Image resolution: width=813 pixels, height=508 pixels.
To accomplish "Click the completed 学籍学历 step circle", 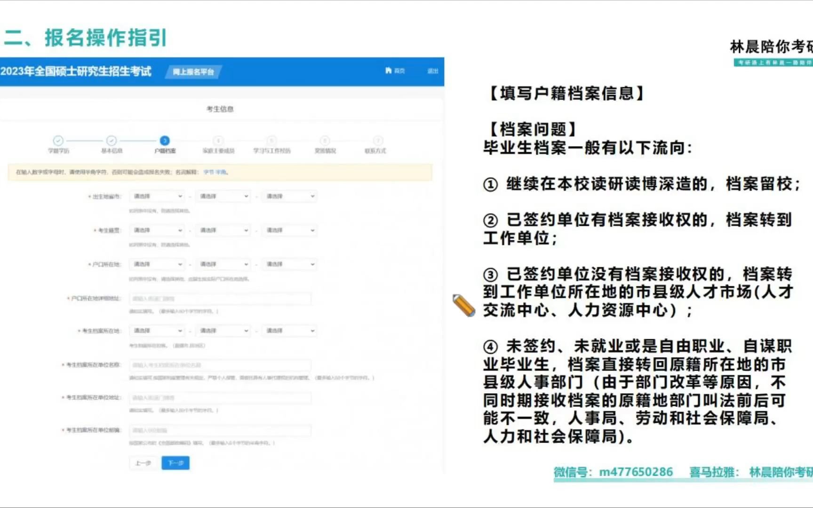I will click(x=58, y=140).
